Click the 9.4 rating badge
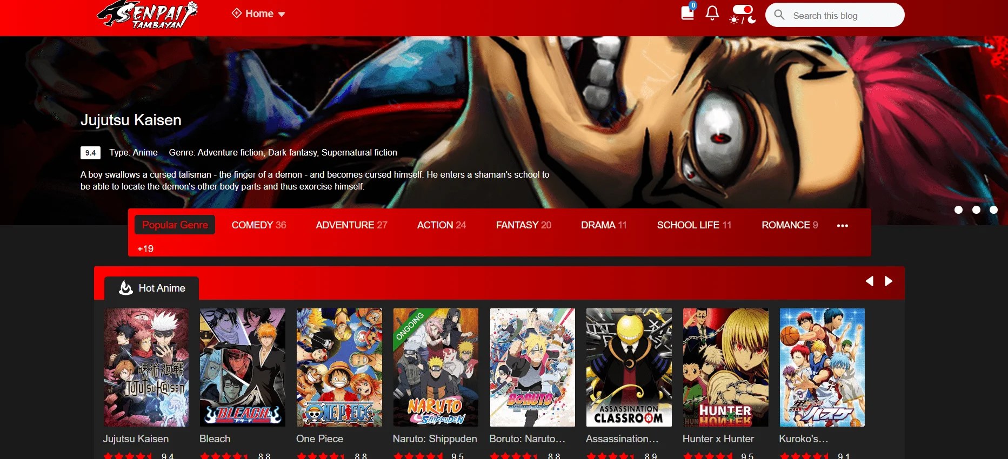Image resolution: width=1008 pixels, height=459 pixels. [90, 153]
